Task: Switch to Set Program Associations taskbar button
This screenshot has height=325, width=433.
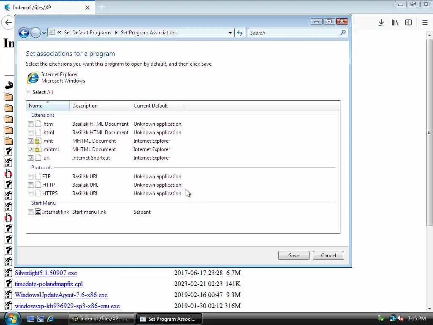Action: [x=169, y=319]
